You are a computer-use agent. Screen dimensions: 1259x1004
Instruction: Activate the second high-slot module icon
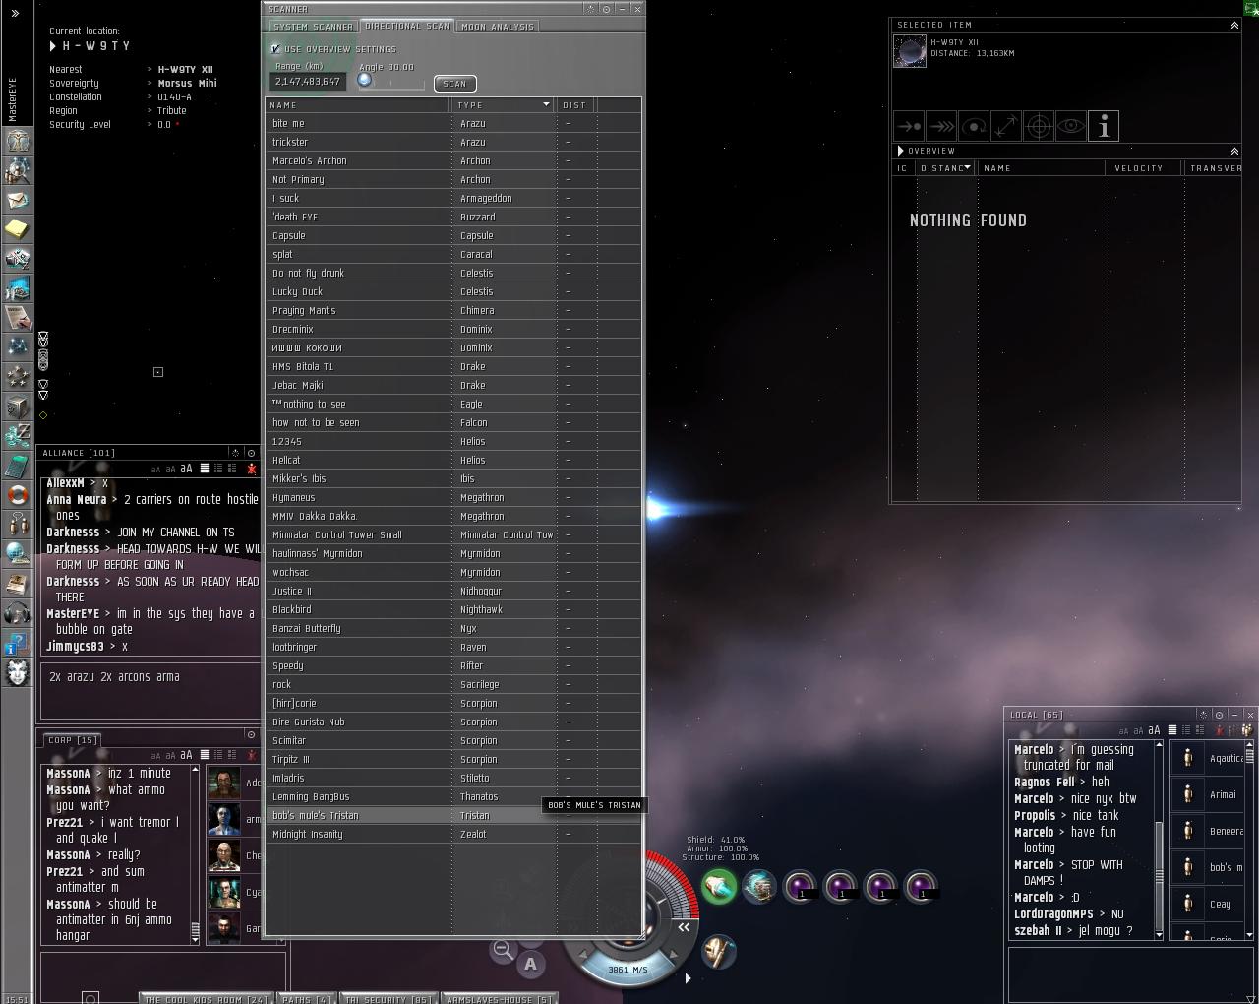coord(759,887)
